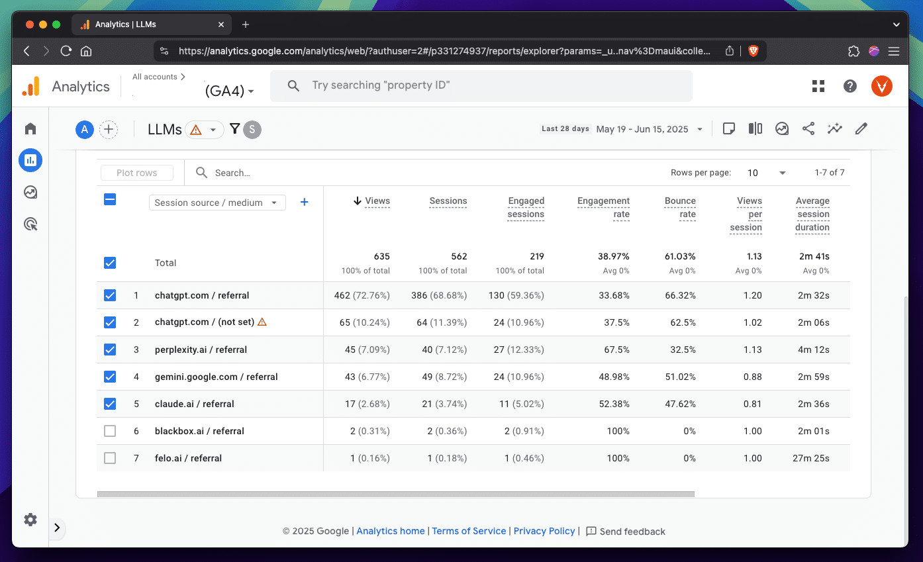
Task: Sort by Engaged sessions column
Action: coord(526,208)
